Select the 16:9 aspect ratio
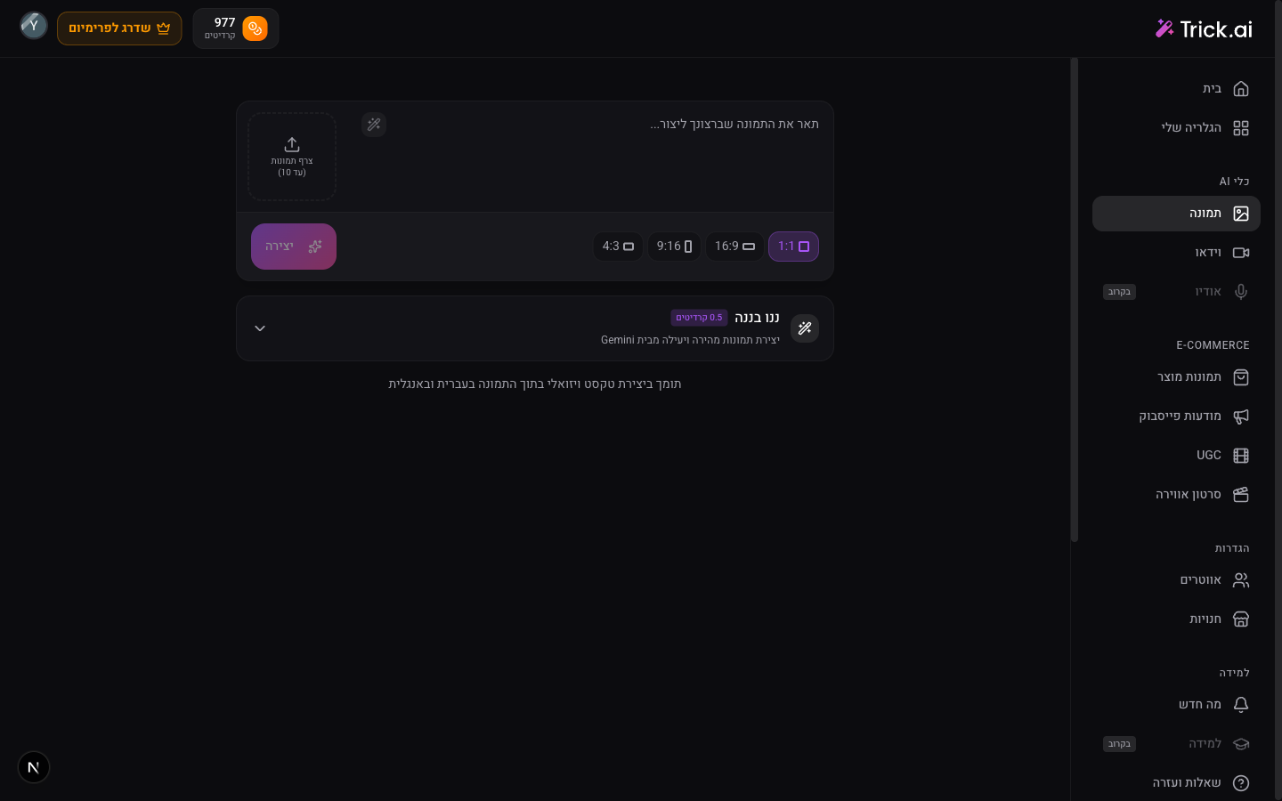 point(734,247)
